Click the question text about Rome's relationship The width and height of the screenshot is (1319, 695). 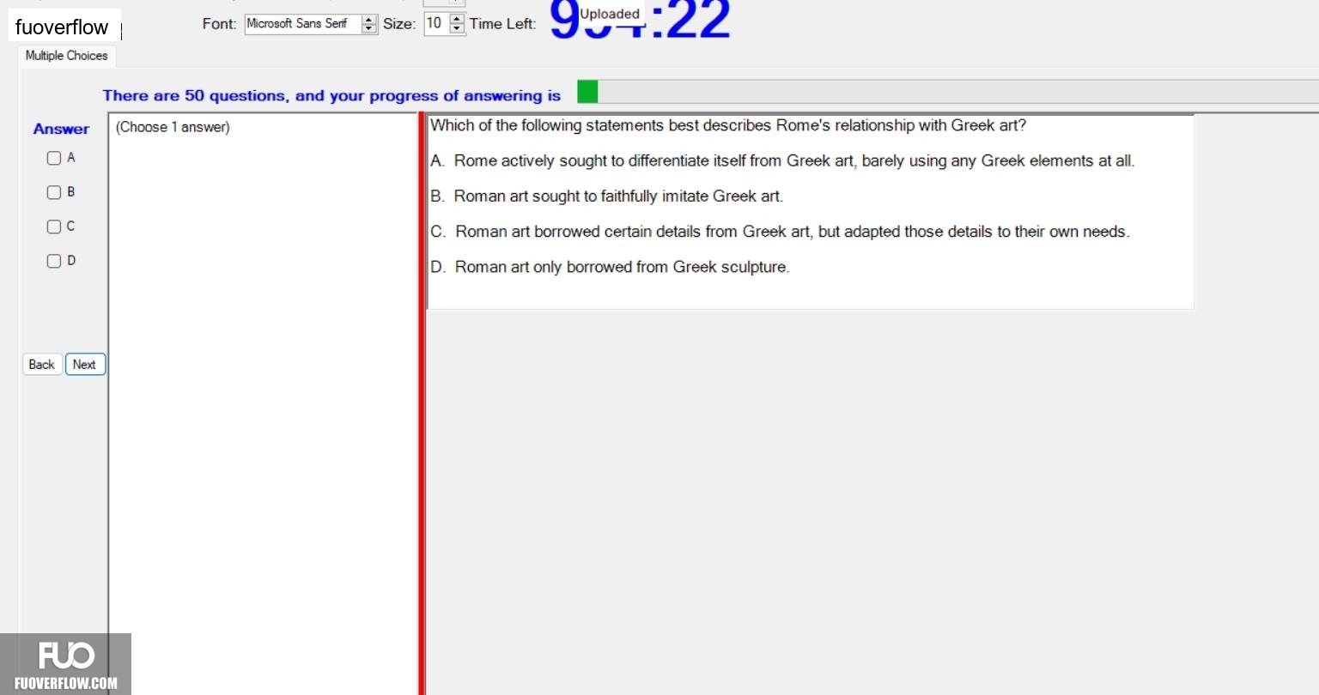[x=728, y=125]
